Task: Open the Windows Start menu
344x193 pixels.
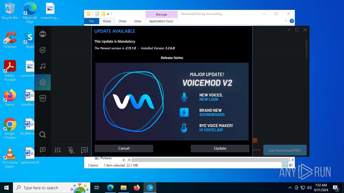Action: point(6,188)
